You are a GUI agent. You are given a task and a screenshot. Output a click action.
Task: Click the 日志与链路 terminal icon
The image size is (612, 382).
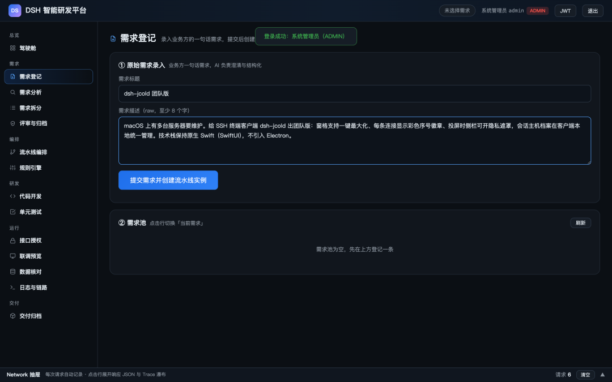(12, 287)
